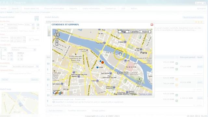This screenshot has height=117, width=208.
Task: Click the Cluny La Sorbonne metro icon
Action: pos(114,87)
